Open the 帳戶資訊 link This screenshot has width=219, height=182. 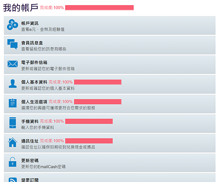(30, 23)
